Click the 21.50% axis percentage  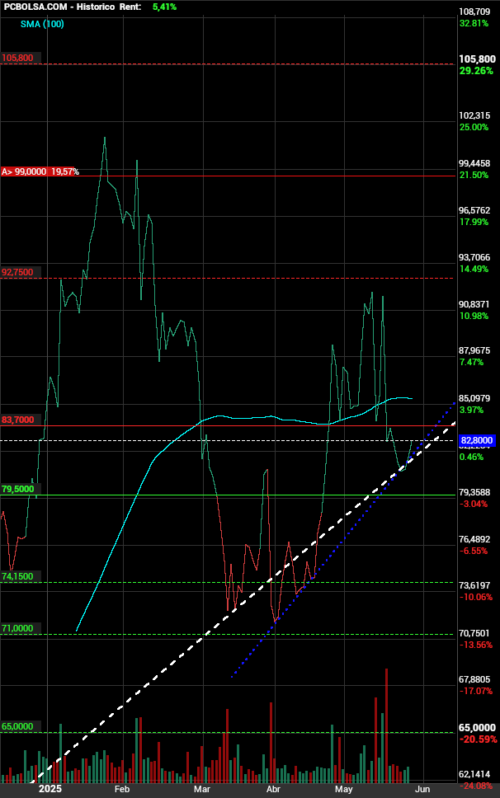point(474,175)
